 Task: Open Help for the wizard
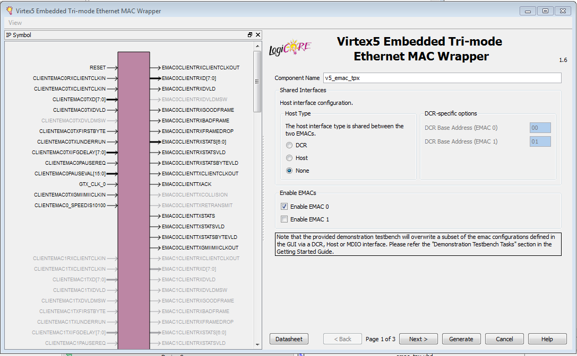547,339
